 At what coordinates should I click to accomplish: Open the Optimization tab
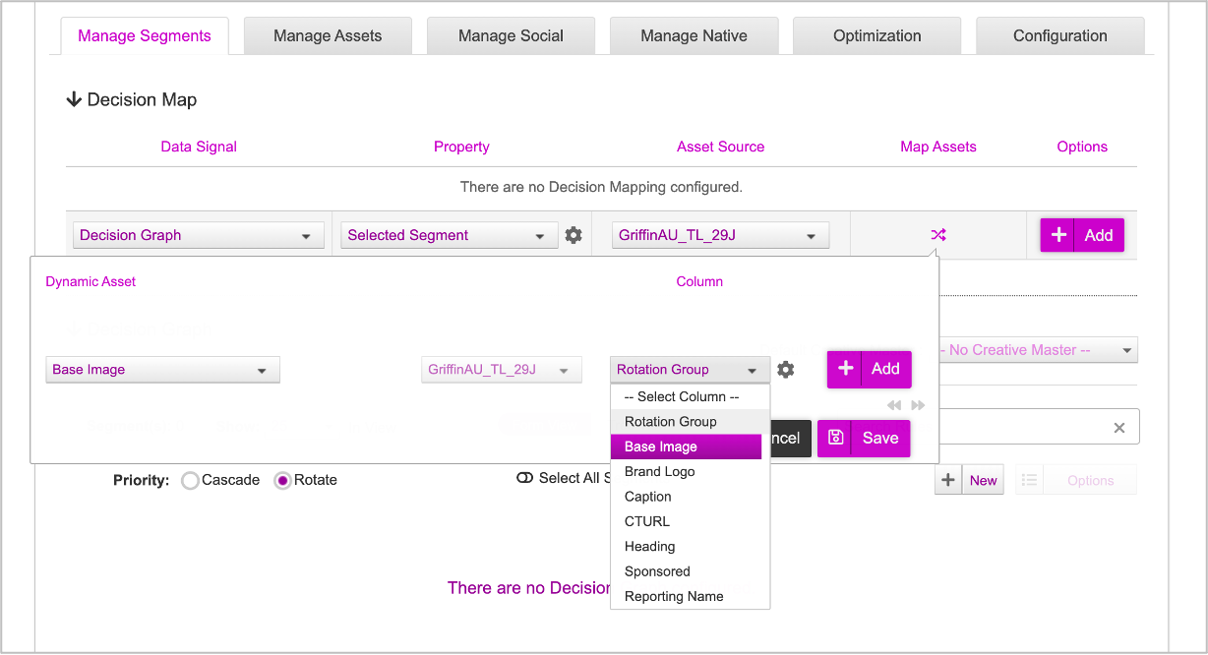click(x=876, y=36)
